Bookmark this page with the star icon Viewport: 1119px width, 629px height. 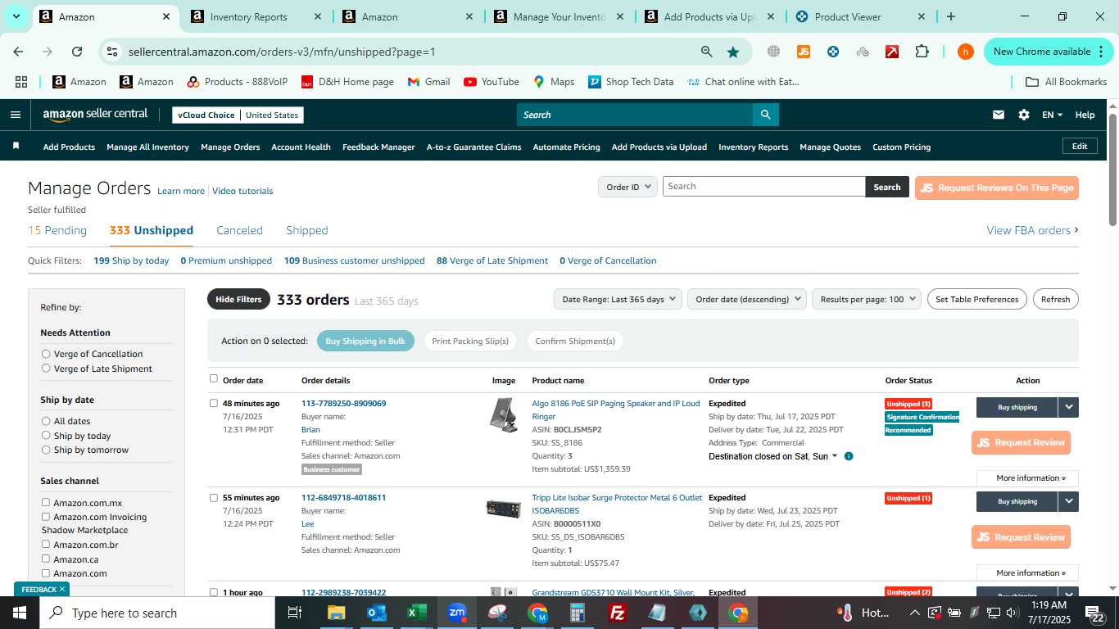click(732, 52)
